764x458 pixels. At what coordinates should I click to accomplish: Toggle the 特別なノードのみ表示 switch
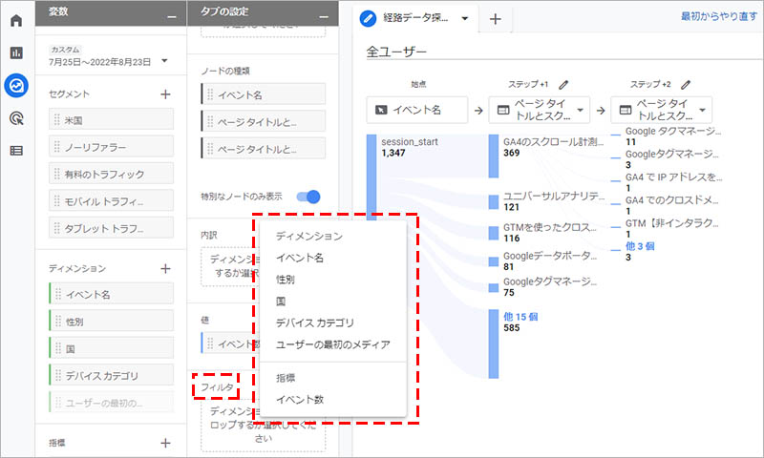click(308, 197)
